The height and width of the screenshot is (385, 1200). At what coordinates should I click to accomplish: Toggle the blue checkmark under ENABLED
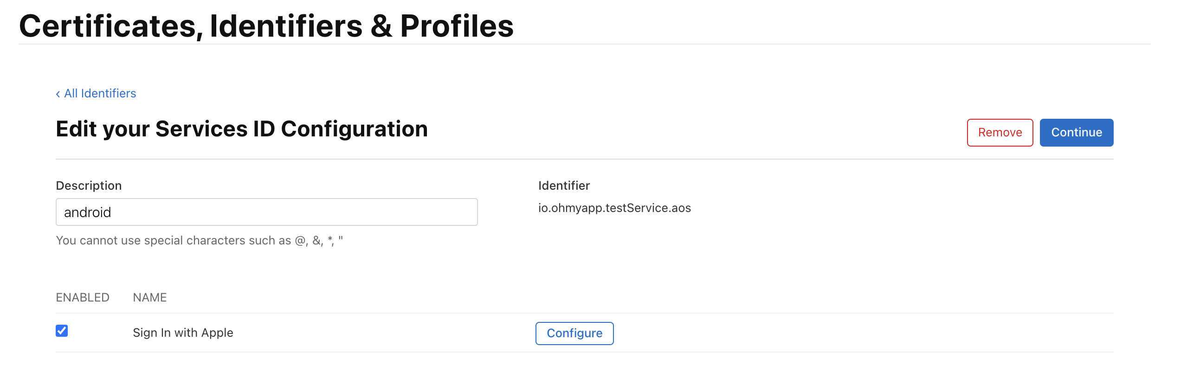pyautogui.click(x=62, y=331)
